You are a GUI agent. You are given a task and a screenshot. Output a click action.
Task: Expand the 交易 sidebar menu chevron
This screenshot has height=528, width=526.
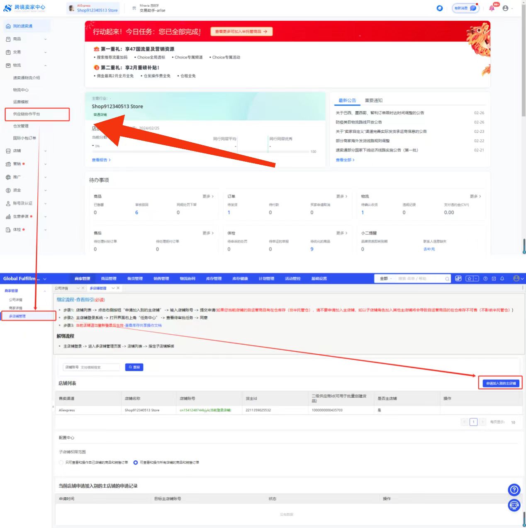tap(45, 52)
